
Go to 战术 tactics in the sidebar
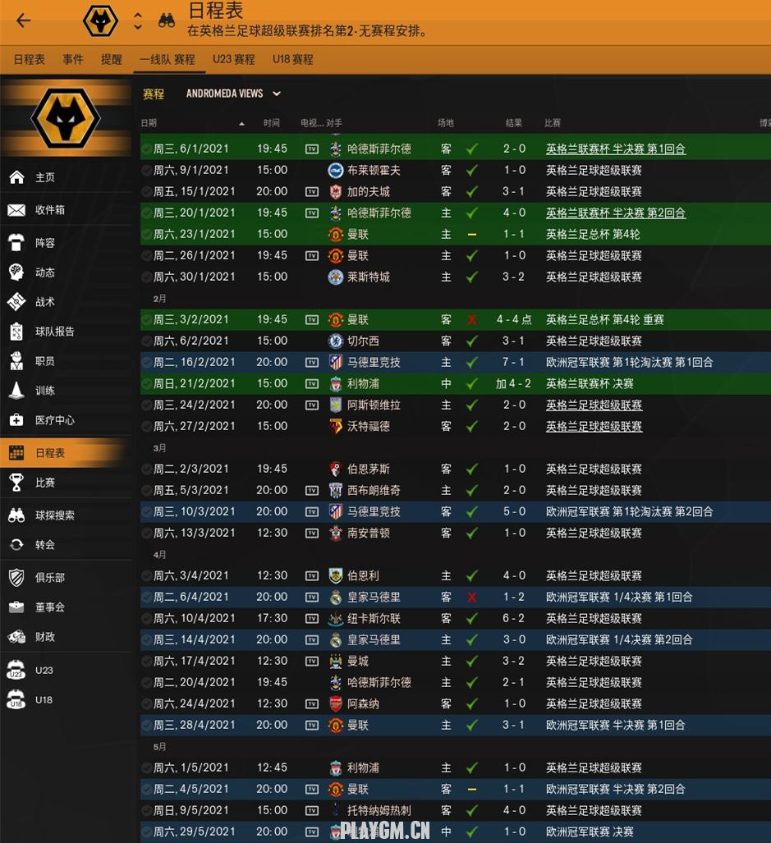(44, 302)
